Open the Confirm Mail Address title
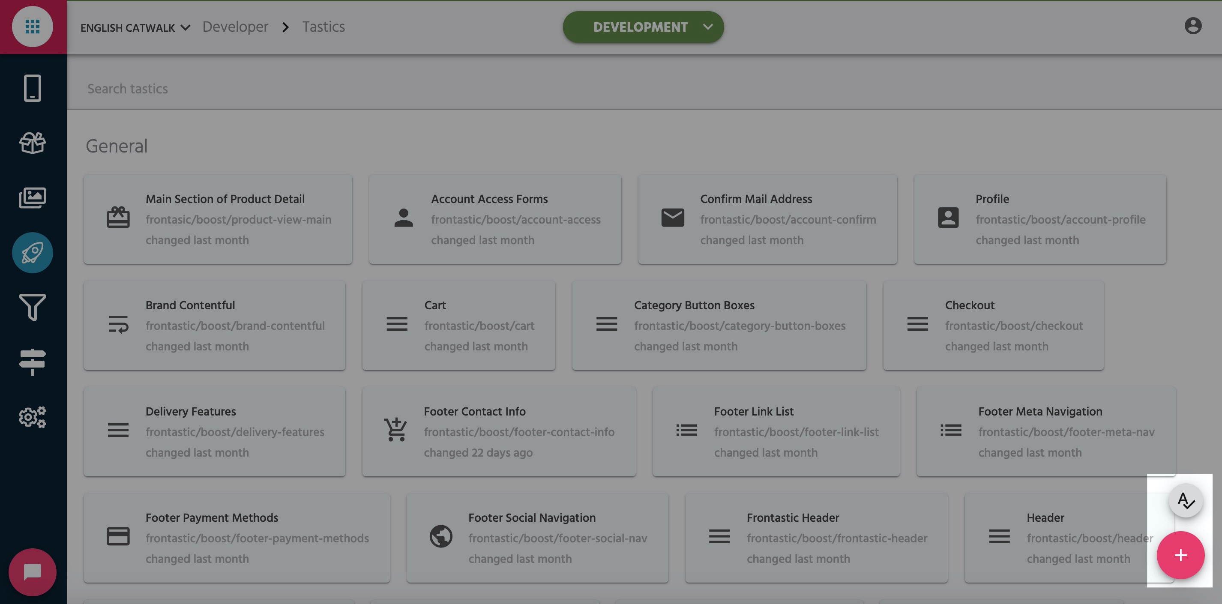The image size is (1222, 604). [756, 199]
